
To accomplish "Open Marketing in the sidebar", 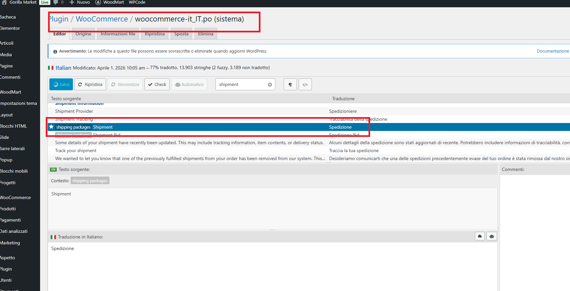I will point(10,243).
